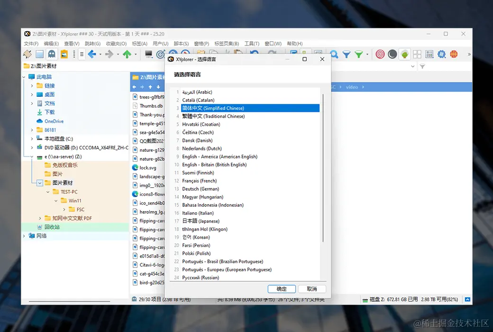Toggle the dark moon icon in toolbar

(392, 55)
